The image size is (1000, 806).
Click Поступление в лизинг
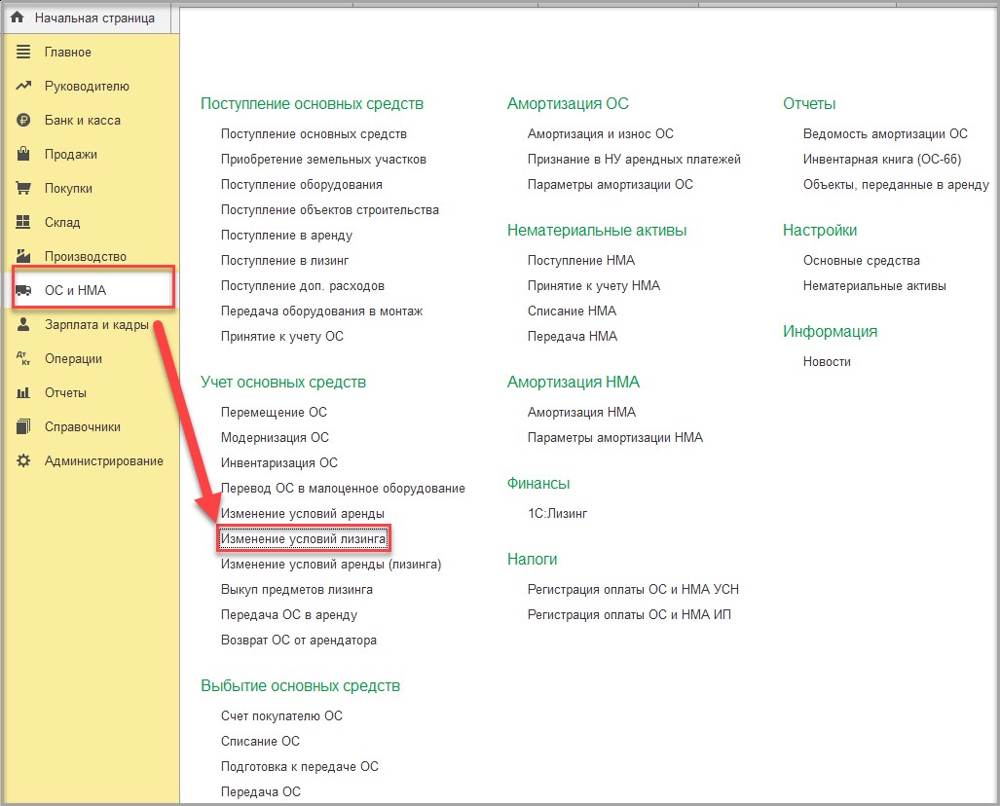[x=284, y=260]
